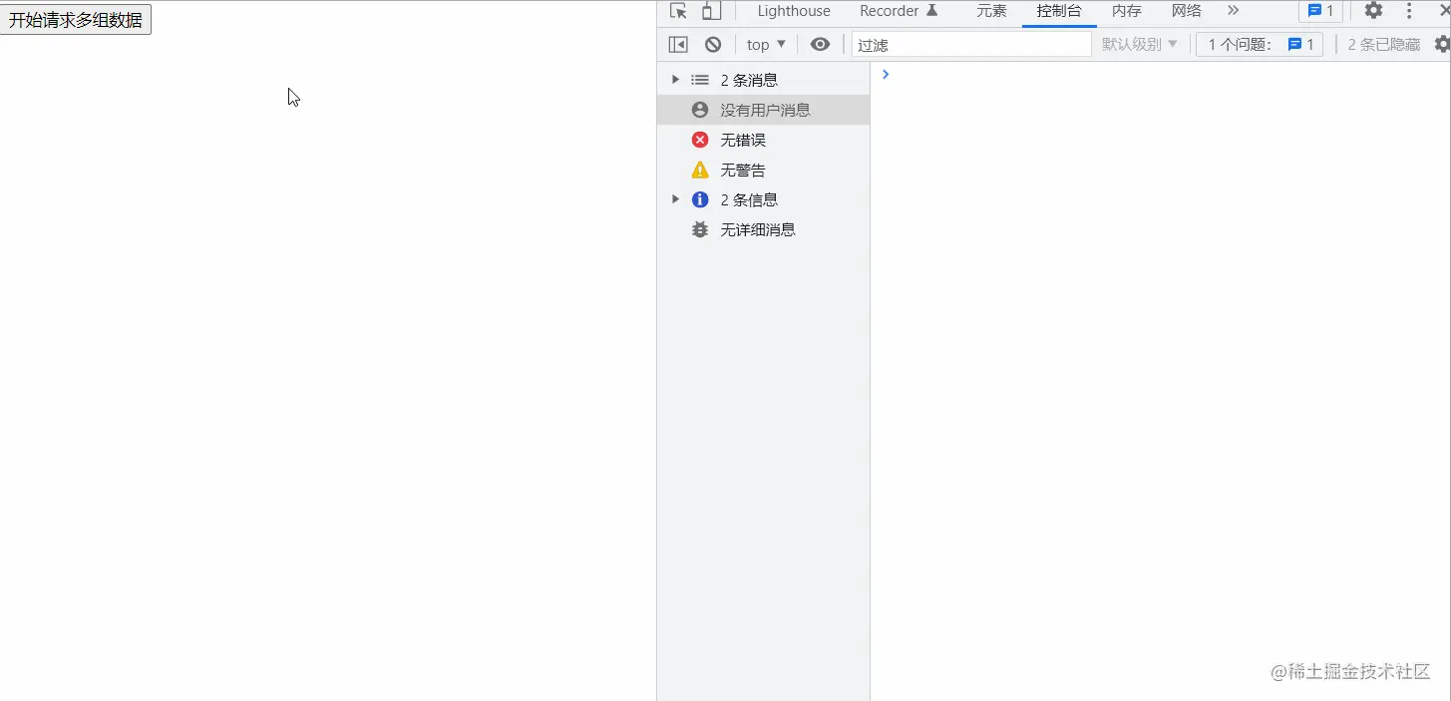Select the 控制台 tab
Screen dimensions: 1451x701
(1059, 11)
